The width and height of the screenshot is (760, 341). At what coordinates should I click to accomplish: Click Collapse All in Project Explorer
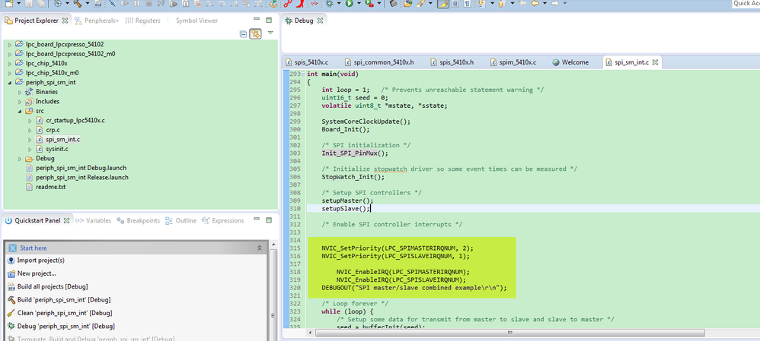click(x=244, y=34)
